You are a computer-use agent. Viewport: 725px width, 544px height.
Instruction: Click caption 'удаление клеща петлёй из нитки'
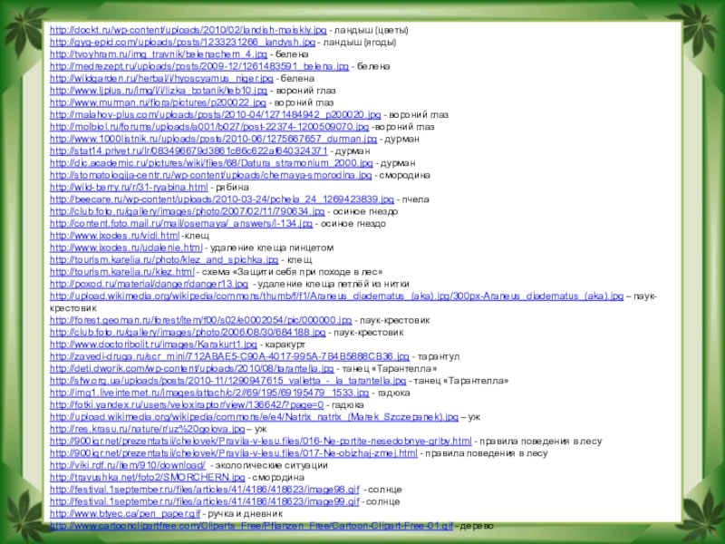(x=333, y=284)
